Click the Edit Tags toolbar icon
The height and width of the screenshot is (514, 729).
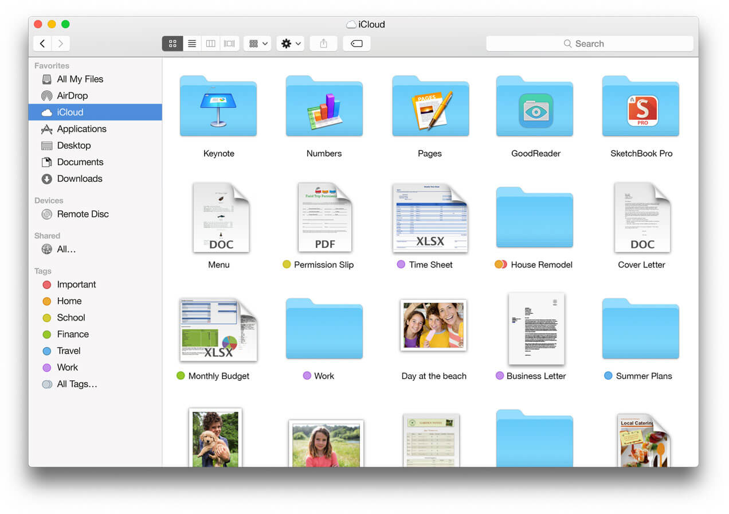tap(356, 44)
